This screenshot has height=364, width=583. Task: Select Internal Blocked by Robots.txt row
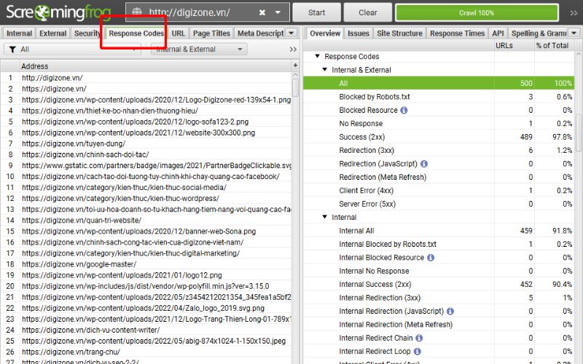click(x=439, y=244)
